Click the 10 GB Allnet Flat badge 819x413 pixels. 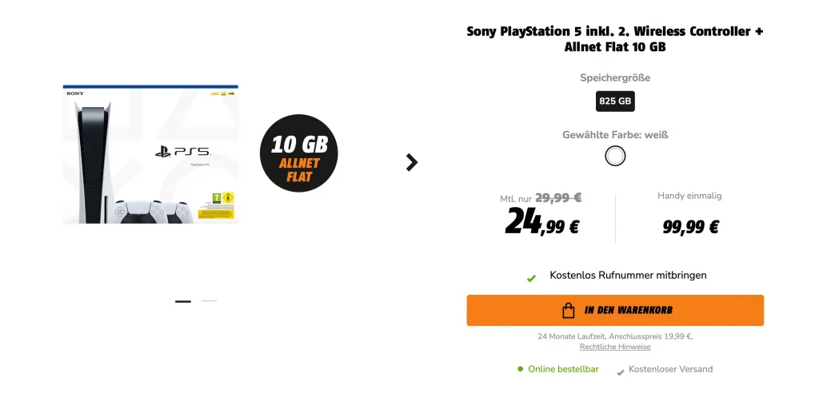click(299, 153)
